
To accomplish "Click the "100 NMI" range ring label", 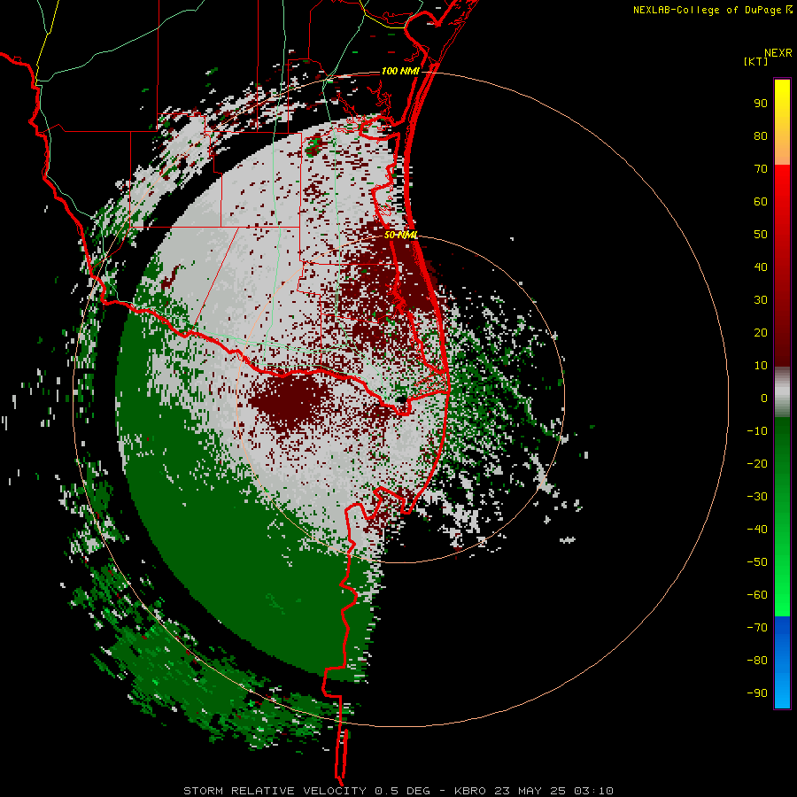I will pos(400,71).
